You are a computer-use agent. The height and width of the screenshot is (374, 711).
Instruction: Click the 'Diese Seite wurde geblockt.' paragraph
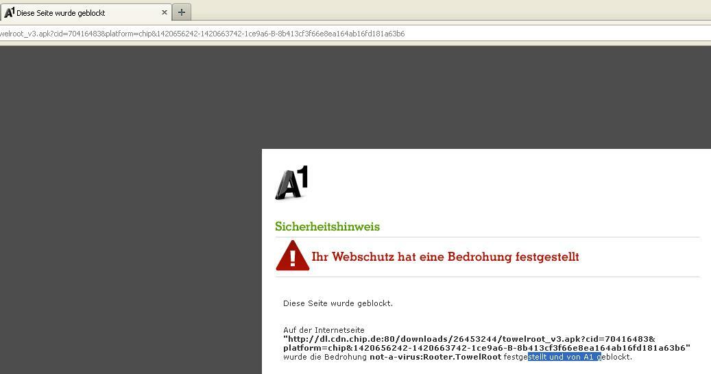[338, 303]
